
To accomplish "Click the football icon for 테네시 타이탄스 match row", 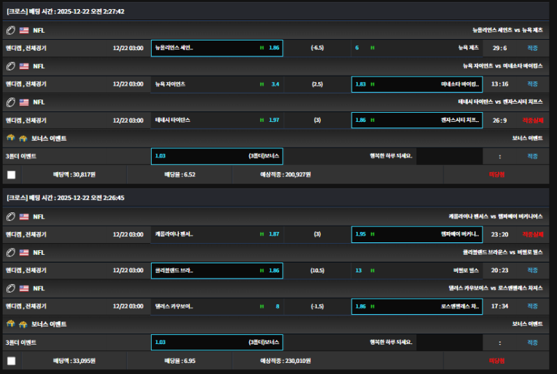I will 11,102.
